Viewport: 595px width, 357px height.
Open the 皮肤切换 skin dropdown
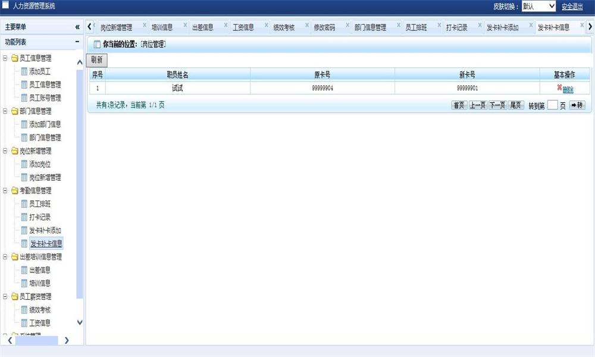click(539, 6)
